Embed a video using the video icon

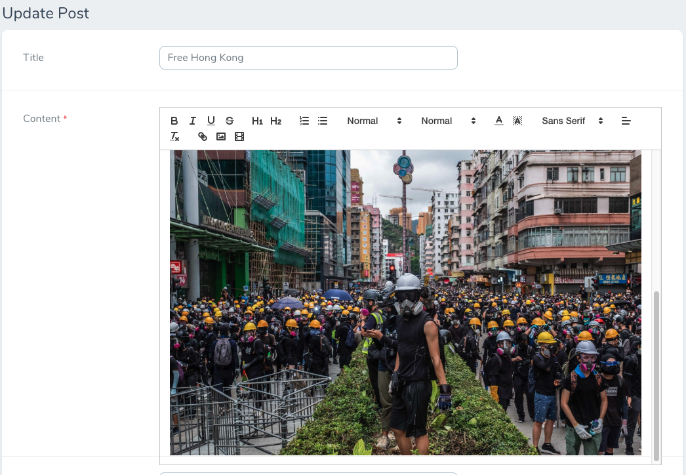(239, 136)
